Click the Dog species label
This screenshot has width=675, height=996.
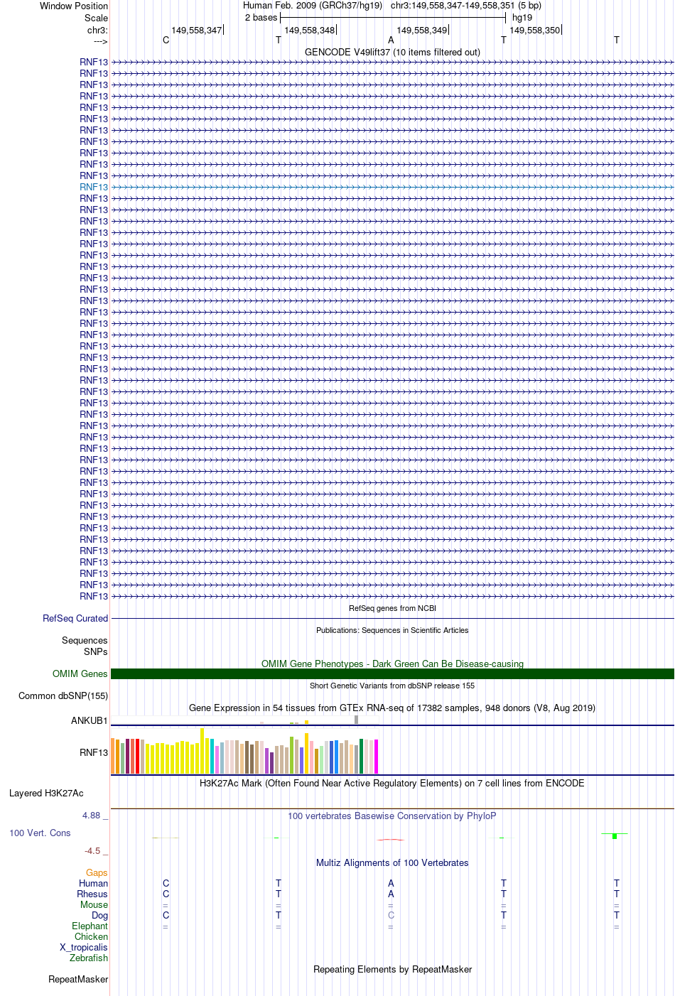(100, 915)
